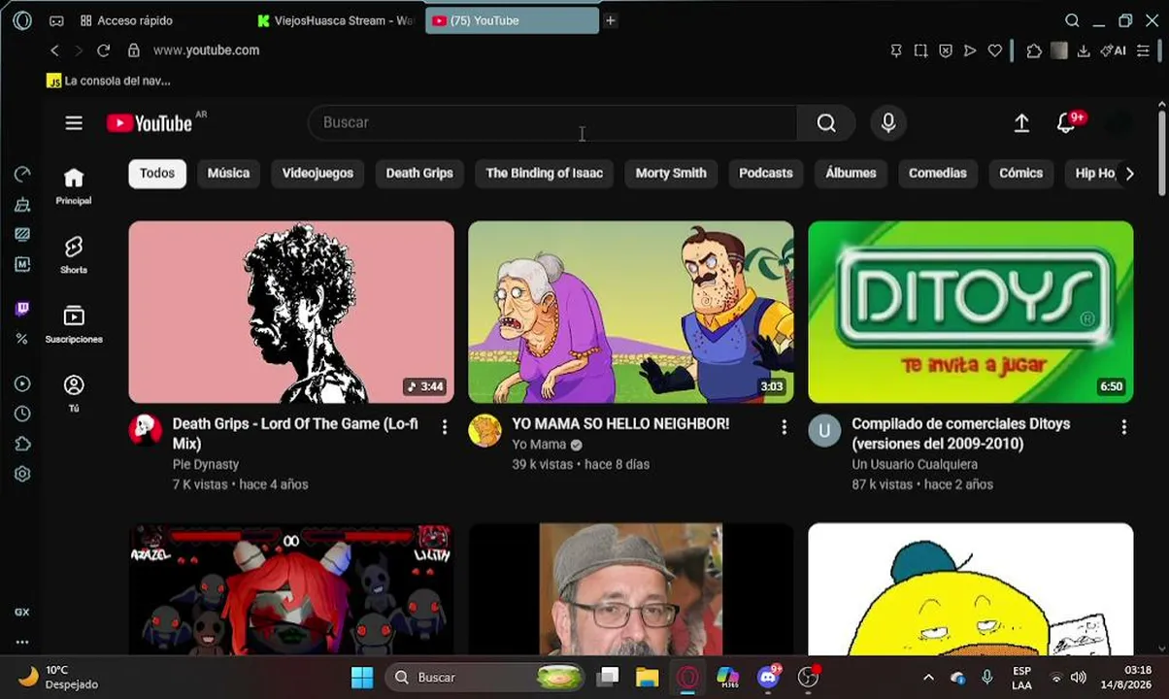Open the search tabs magnifier in title bar
This screenshot has height=699, width=1169.
coord(1072,20)
